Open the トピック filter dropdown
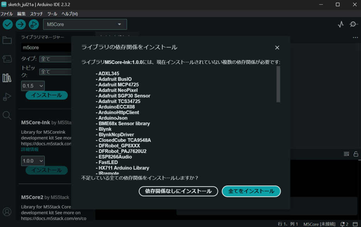The width and height of the screenshot is (361, 227). 55,72
